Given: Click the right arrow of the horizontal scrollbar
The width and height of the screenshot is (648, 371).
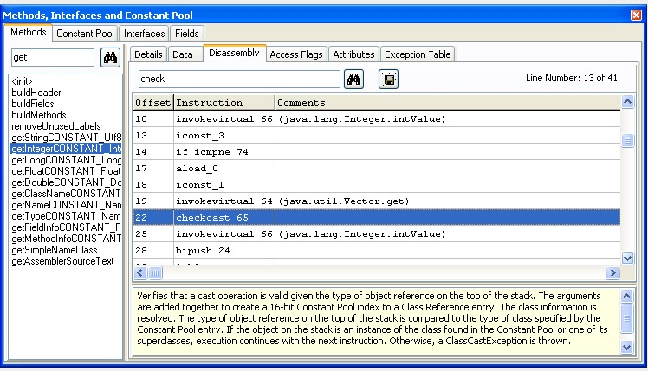Looking at the screenshot, I should (612, 272).
